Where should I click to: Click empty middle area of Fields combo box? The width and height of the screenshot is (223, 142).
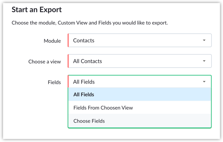[146, 82]
